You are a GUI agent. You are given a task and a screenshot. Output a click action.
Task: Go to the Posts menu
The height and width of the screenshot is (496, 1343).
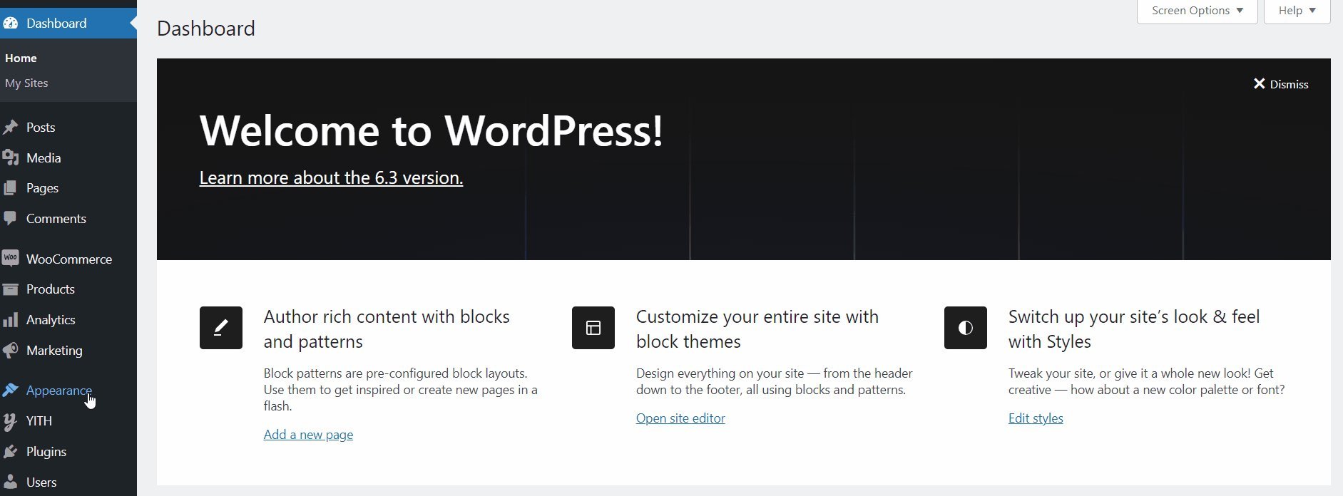68,128
